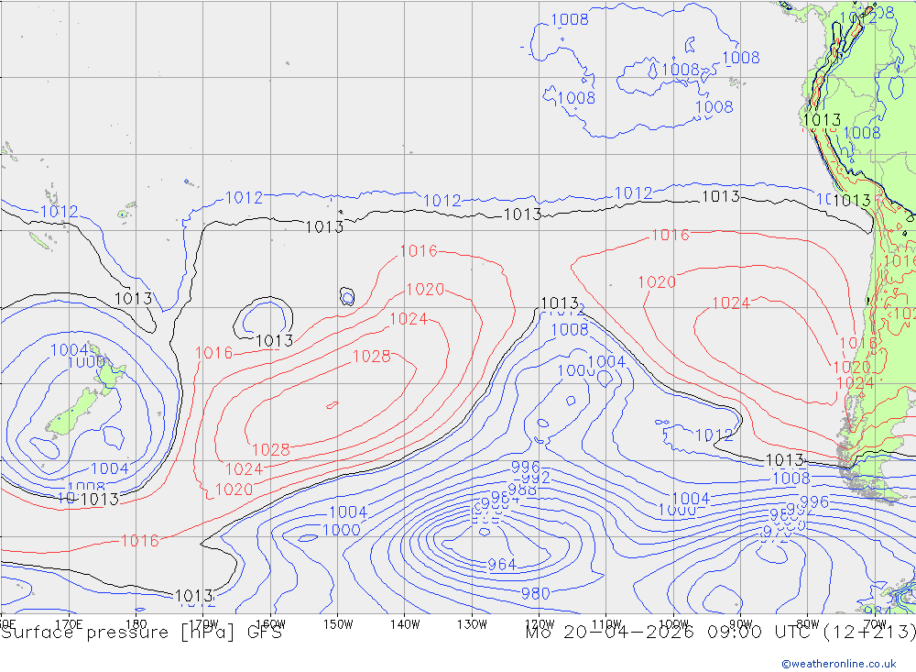
Task: Click the 170E longitude label
Action: click(69, 624)
